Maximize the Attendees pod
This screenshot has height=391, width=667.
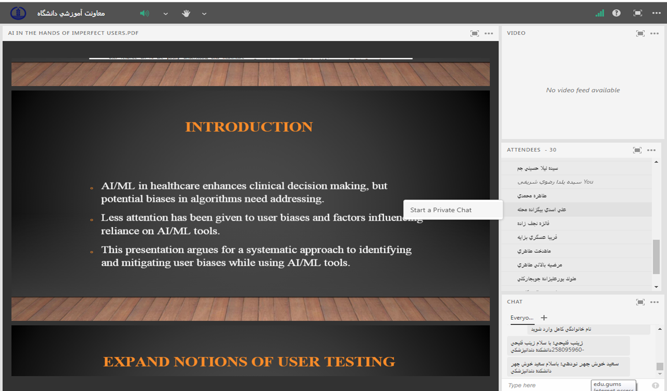[637, 150]
